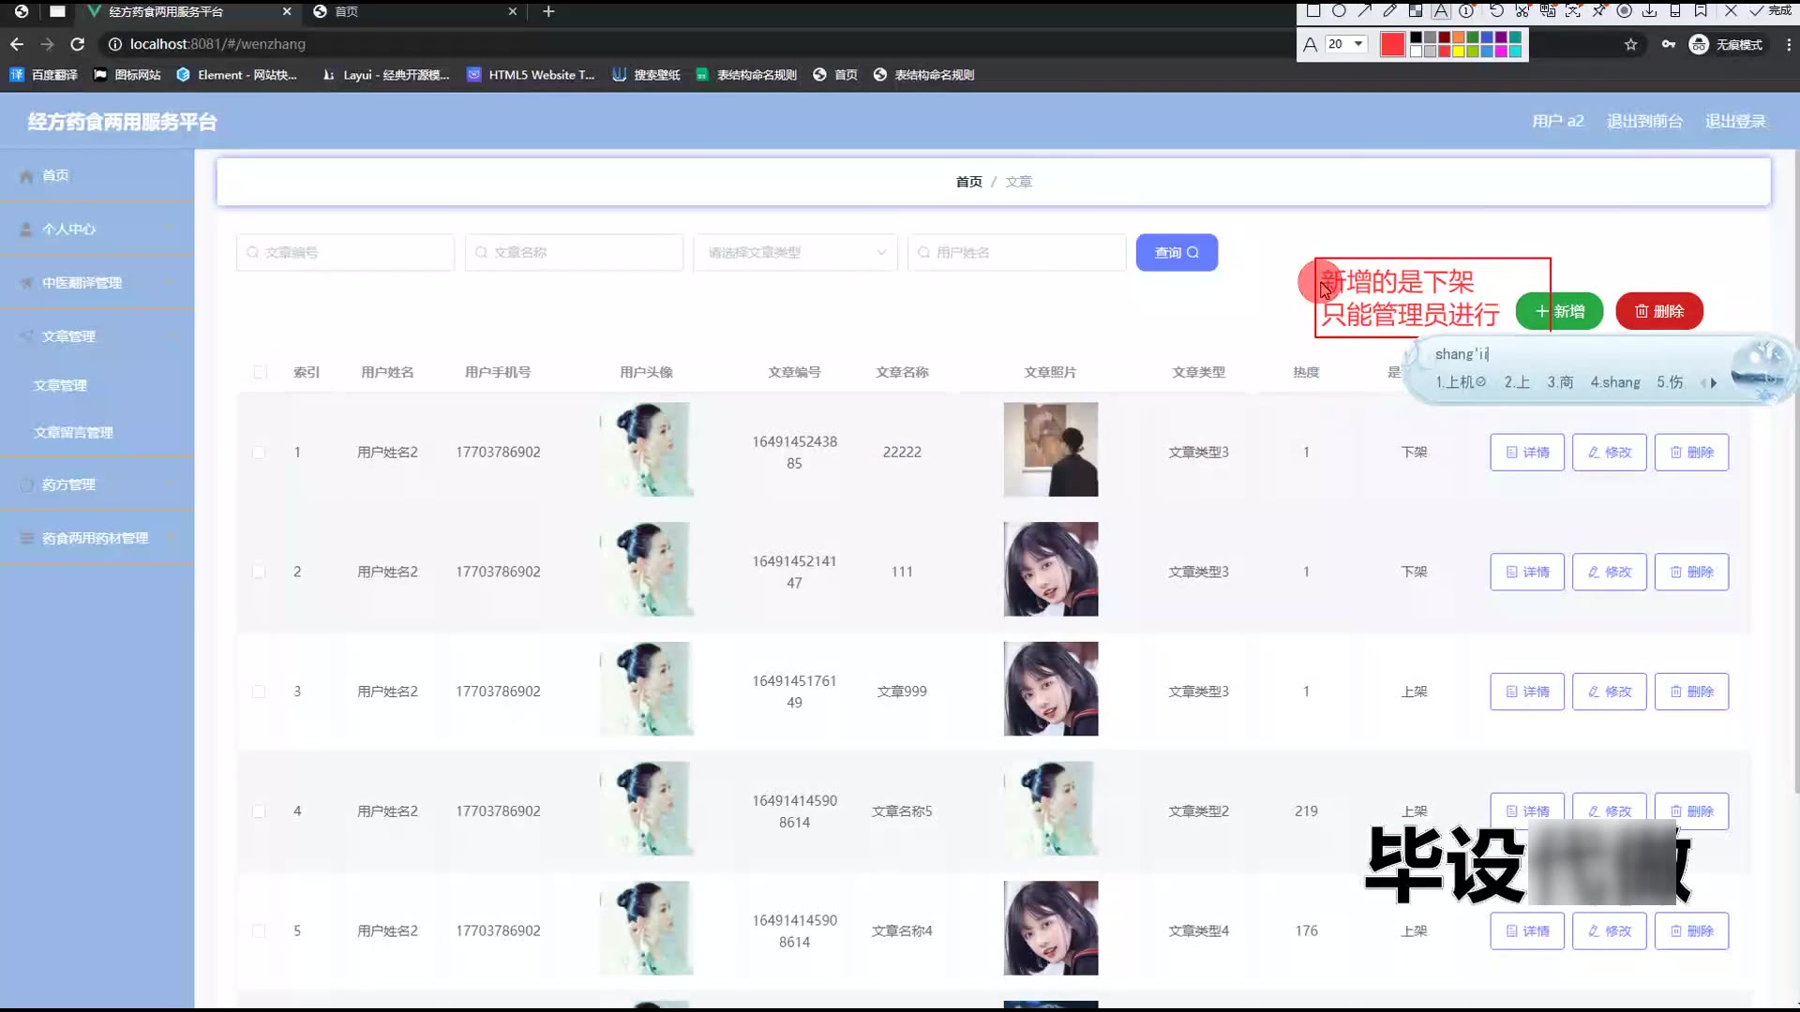Click the bookmark icon in capture toolbar
The height and width of the screenshot is (1012, 1800).
click(x=1701, y=10)
